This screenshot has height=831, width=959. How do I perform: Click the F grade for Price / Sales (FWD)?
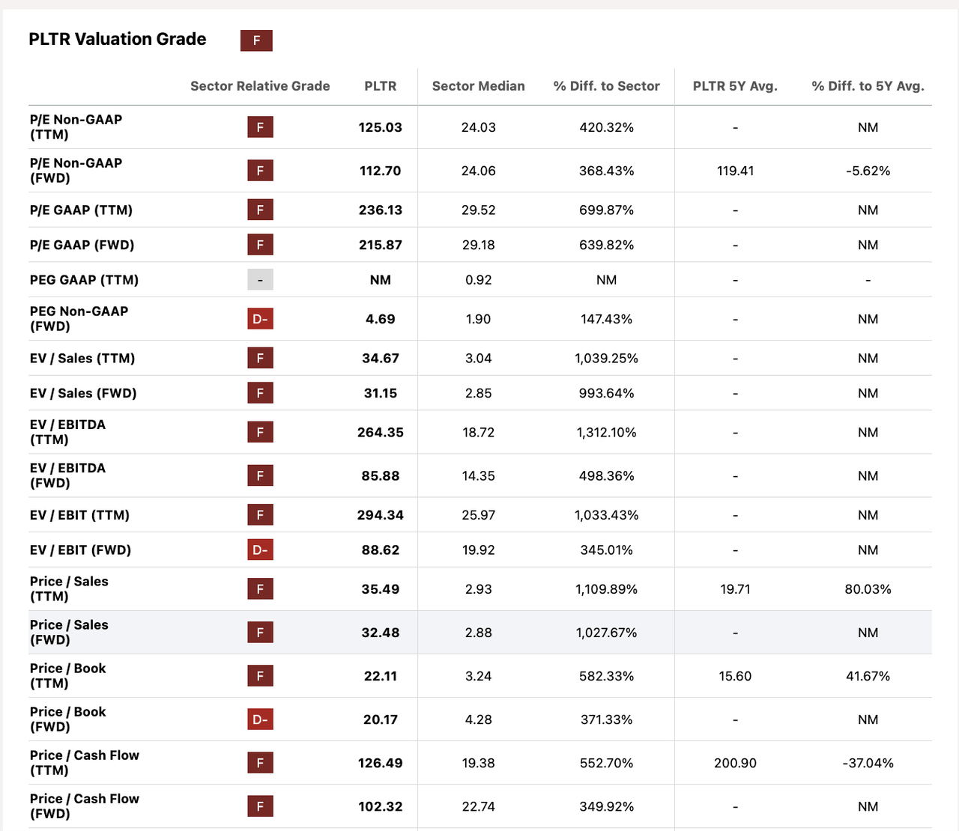click(260, 633)
